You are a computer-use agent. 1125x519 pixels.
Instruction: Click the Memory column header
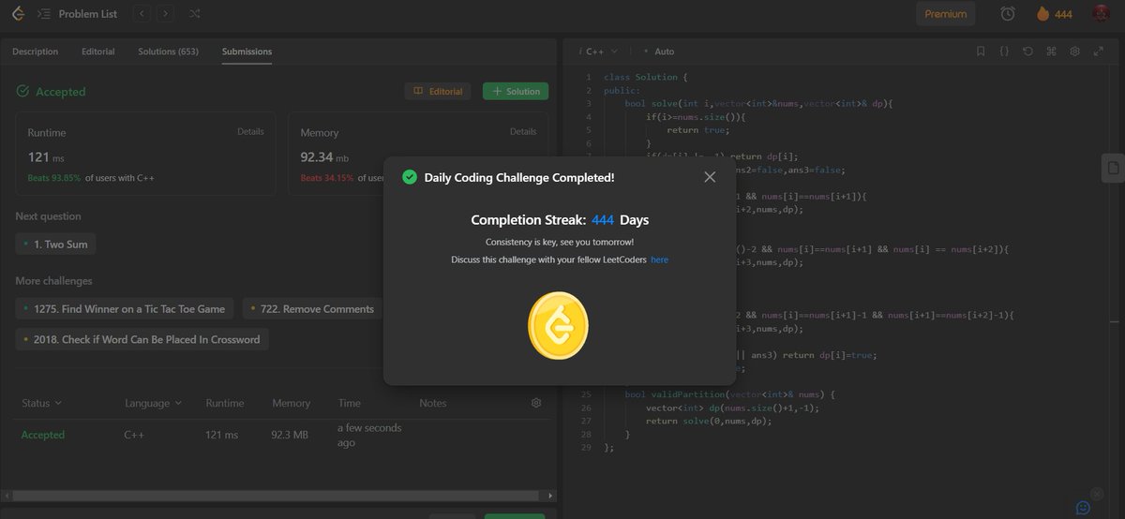[291, 403]
